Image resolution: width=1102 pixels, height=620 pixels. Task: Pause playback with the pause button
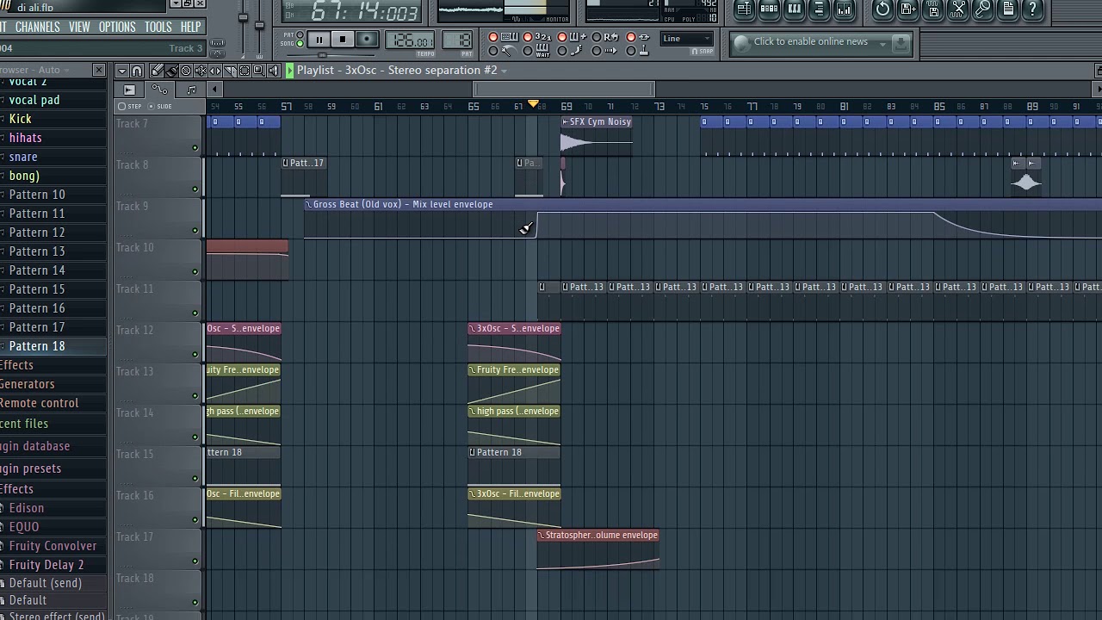pyautogui.click(x=319, y=40)
